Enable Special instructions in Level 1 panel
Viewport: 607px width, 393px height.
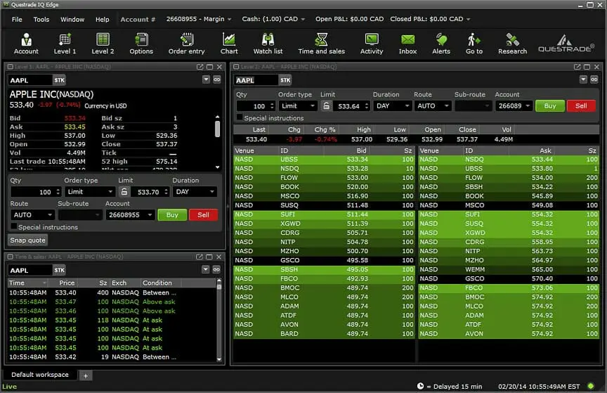pos(14,227)
